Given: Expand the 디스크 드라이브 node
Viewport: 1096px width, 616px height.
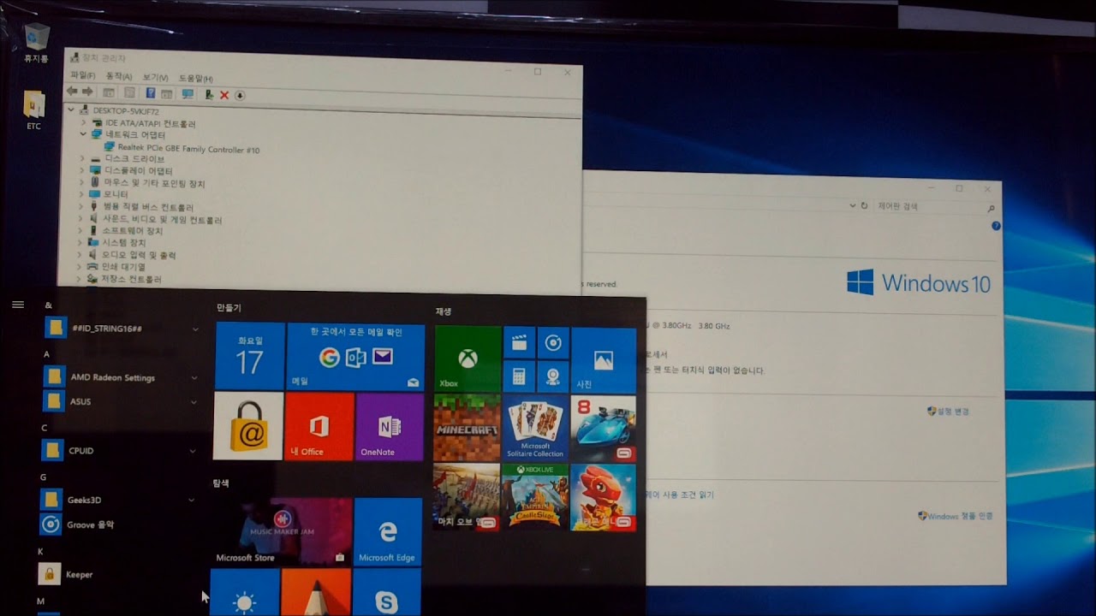Looking at the screenshot, I should 83,158.
